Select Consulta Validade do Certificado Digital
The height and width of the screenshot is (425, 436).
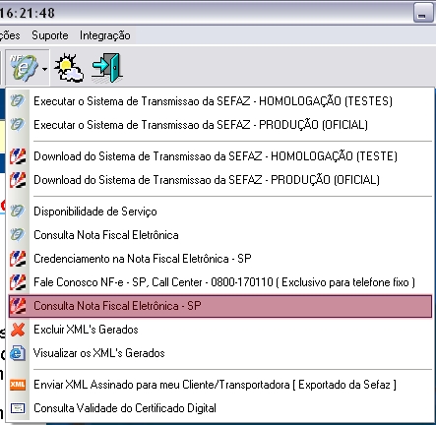(220, 408)
